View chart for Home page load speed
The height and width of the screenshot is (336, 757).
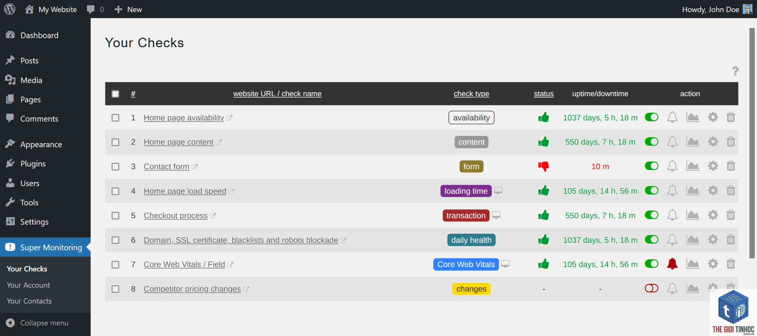click(693, 191)
